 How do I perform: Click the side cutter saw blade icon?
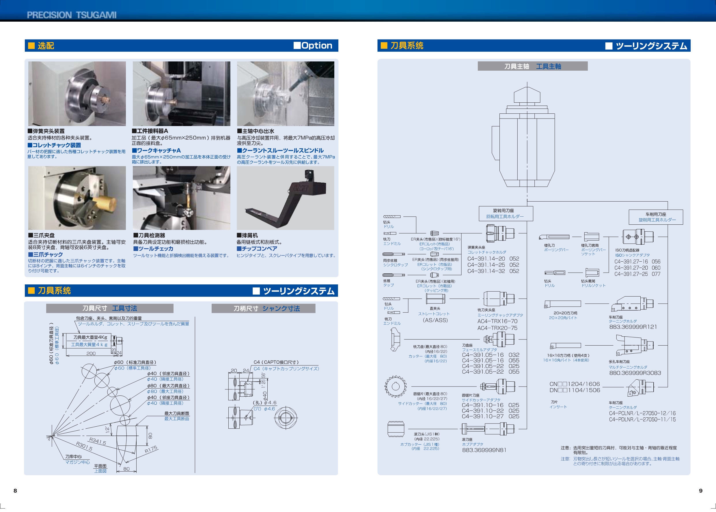tap(396, 386)
